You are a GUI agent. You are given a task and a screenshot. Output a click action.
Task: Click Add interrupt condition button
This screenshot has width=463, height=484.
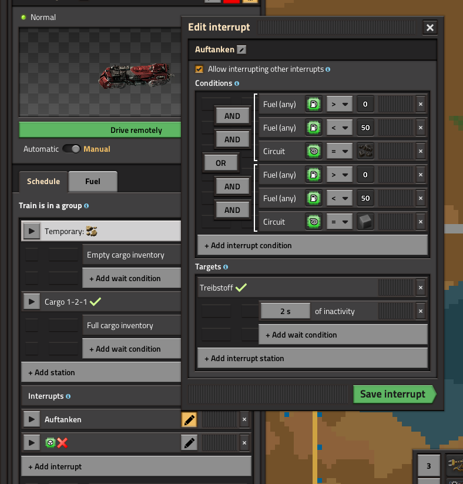[x=313, y=245]
